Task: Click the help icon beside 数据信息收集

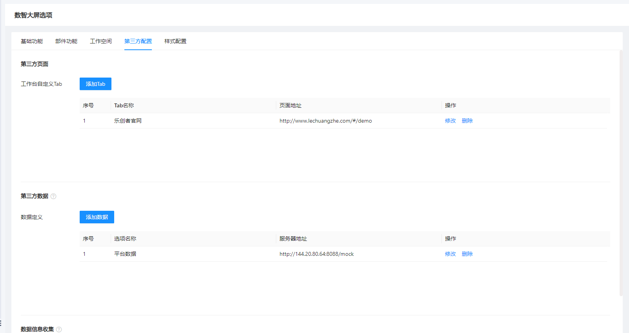Action: pyautogui.click(x=59, y=329)
